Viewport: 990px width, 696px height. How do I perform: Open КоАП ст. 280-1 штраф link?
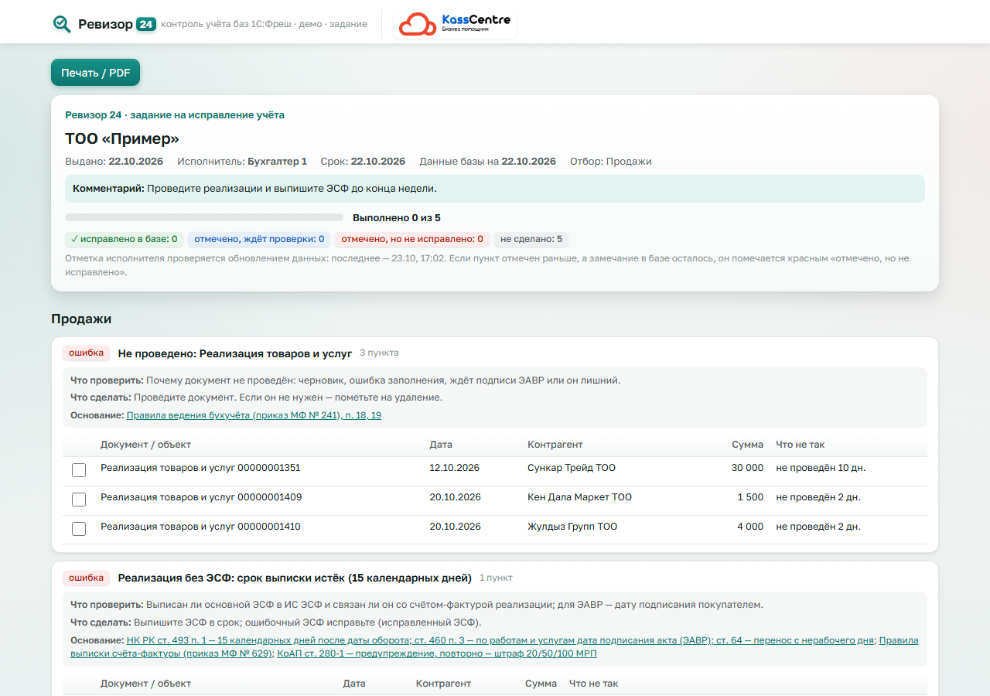click(x=437, y=653)
